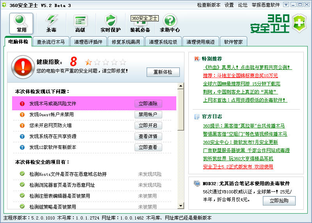Click blue info icon beside 发现系统存在共享资源
This screenshot has height=223, width=312.
coord(22,136)
